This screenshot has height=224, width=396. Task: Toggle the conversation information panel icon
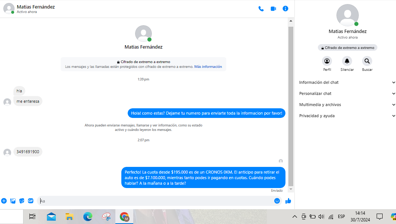click(285, 9)
